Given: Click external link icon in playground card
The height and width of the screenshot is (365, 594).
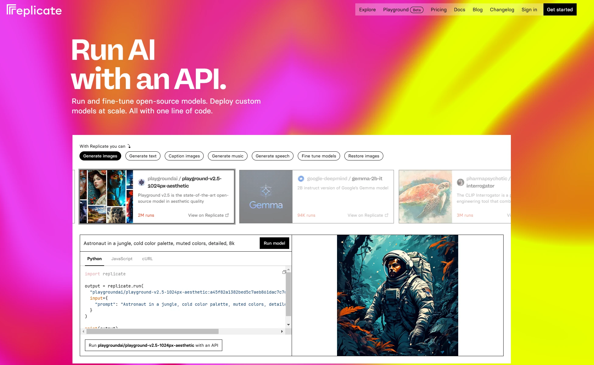Looking at the screenshot, I should 227,215.
